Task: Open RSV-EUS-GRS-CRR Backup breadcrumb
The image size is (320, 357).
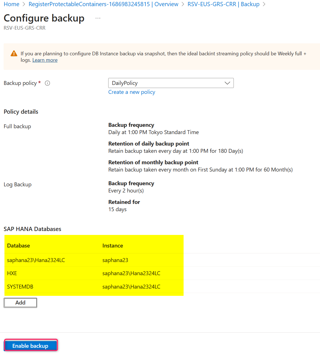Action: pos(223,4)
